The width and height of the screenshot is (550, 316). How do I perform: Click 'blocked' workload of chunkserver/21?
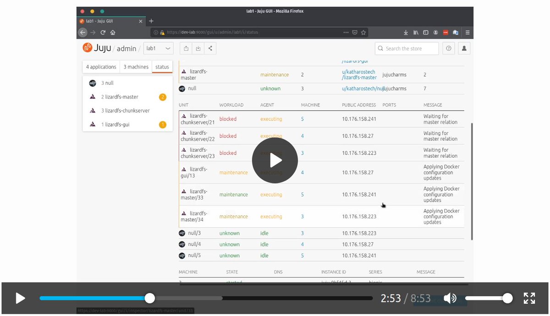228,119
